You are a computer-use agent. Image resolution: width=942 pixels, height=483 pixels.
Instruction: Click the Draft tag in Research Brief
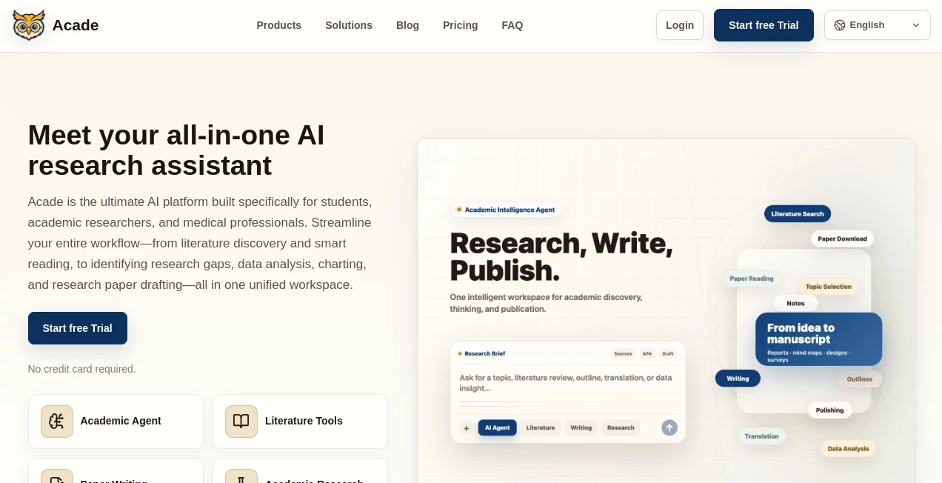tap(668, 353)
